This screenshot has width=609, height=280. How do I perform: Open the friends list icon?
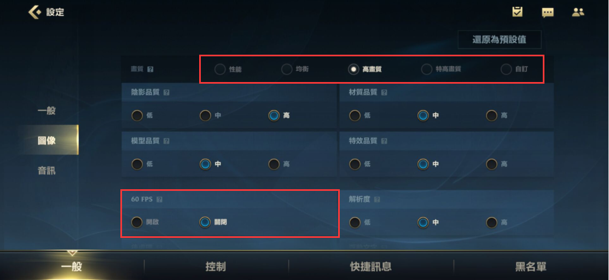point(578,12)
